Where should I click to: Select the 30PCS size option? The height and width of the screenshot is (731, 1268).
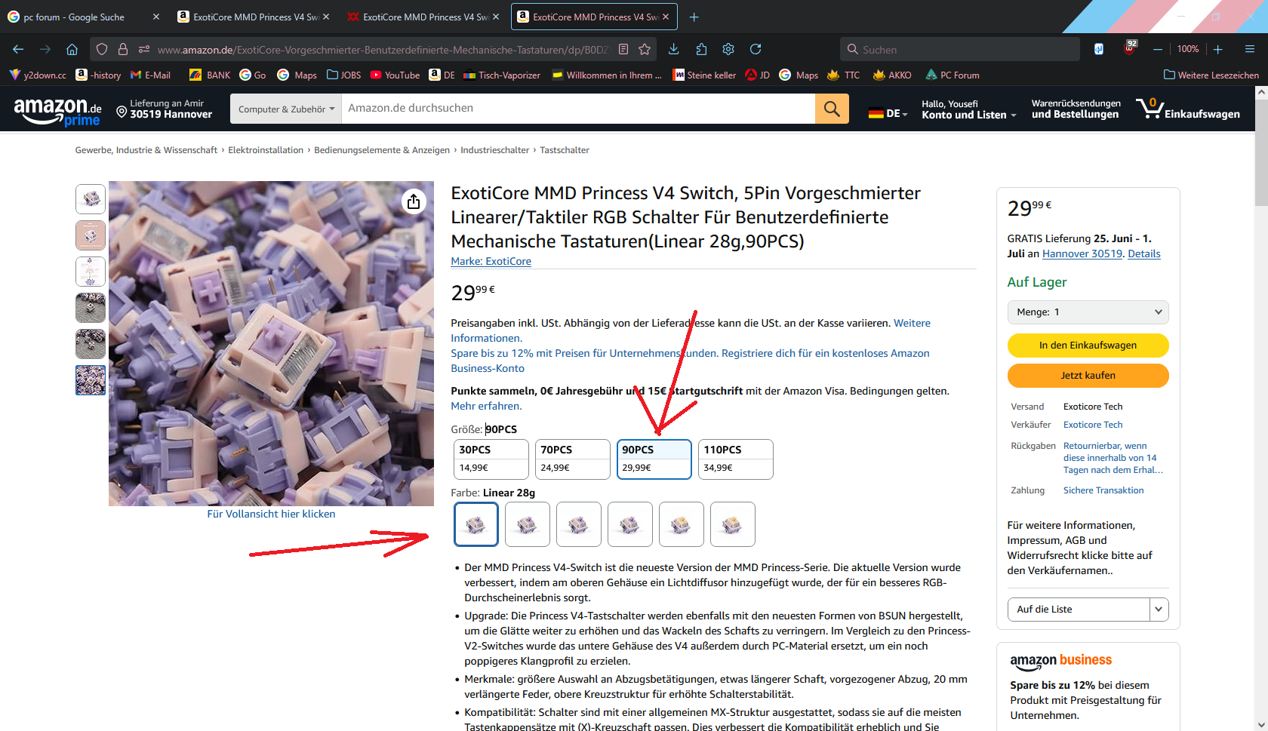click(x=491, y=459)
